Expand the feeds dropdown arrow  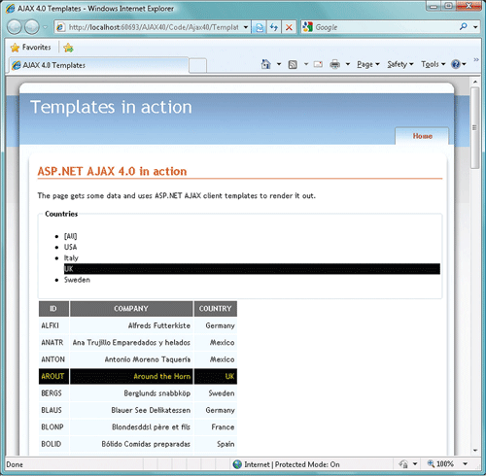tap(306, 64)
